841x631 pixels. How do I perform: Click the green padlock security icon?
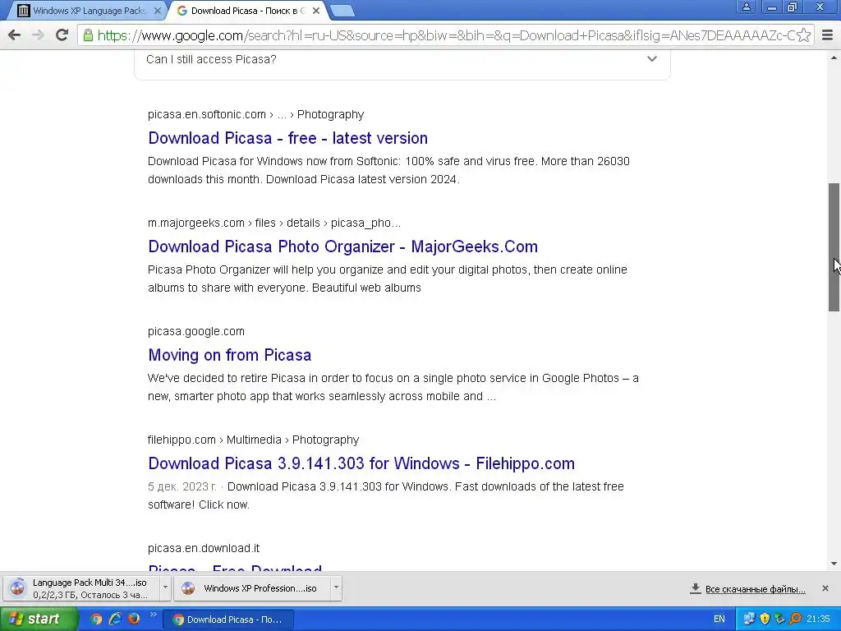click(x=88, y=35)
